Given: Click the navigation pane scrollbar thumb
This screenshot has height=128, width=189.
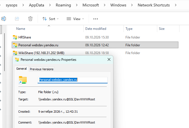Looking at the screenshot, I should [x=4, y=52].
